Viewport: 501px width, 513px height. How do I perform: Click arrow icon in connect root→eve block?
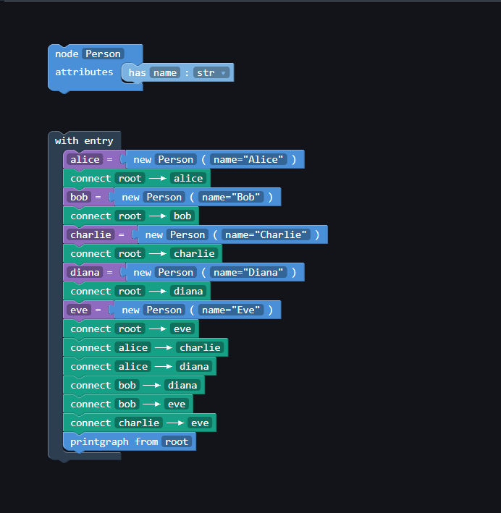(x=158, y=328)
